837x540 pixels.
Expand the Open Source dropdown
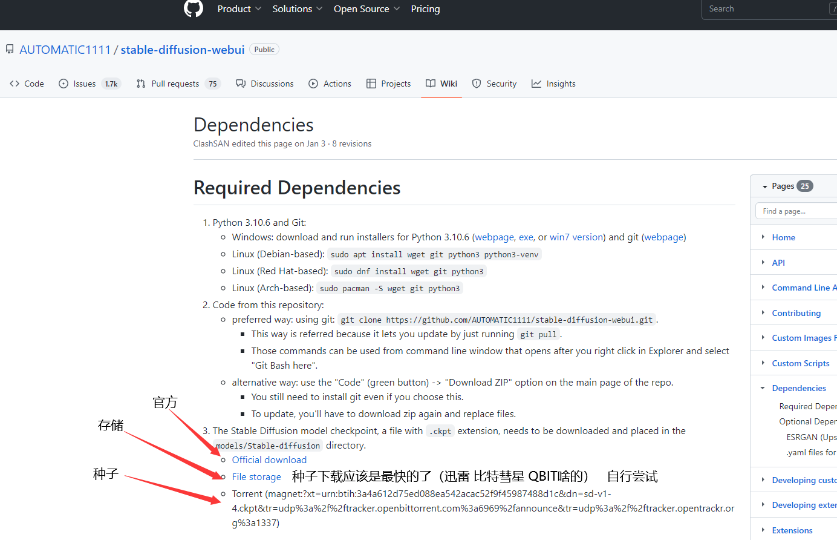(366, 9)
